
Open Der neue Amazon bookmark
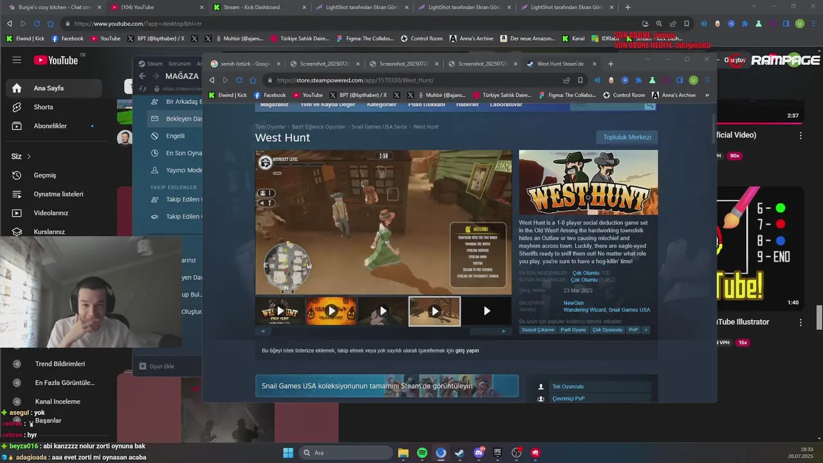tap(527, 39)
